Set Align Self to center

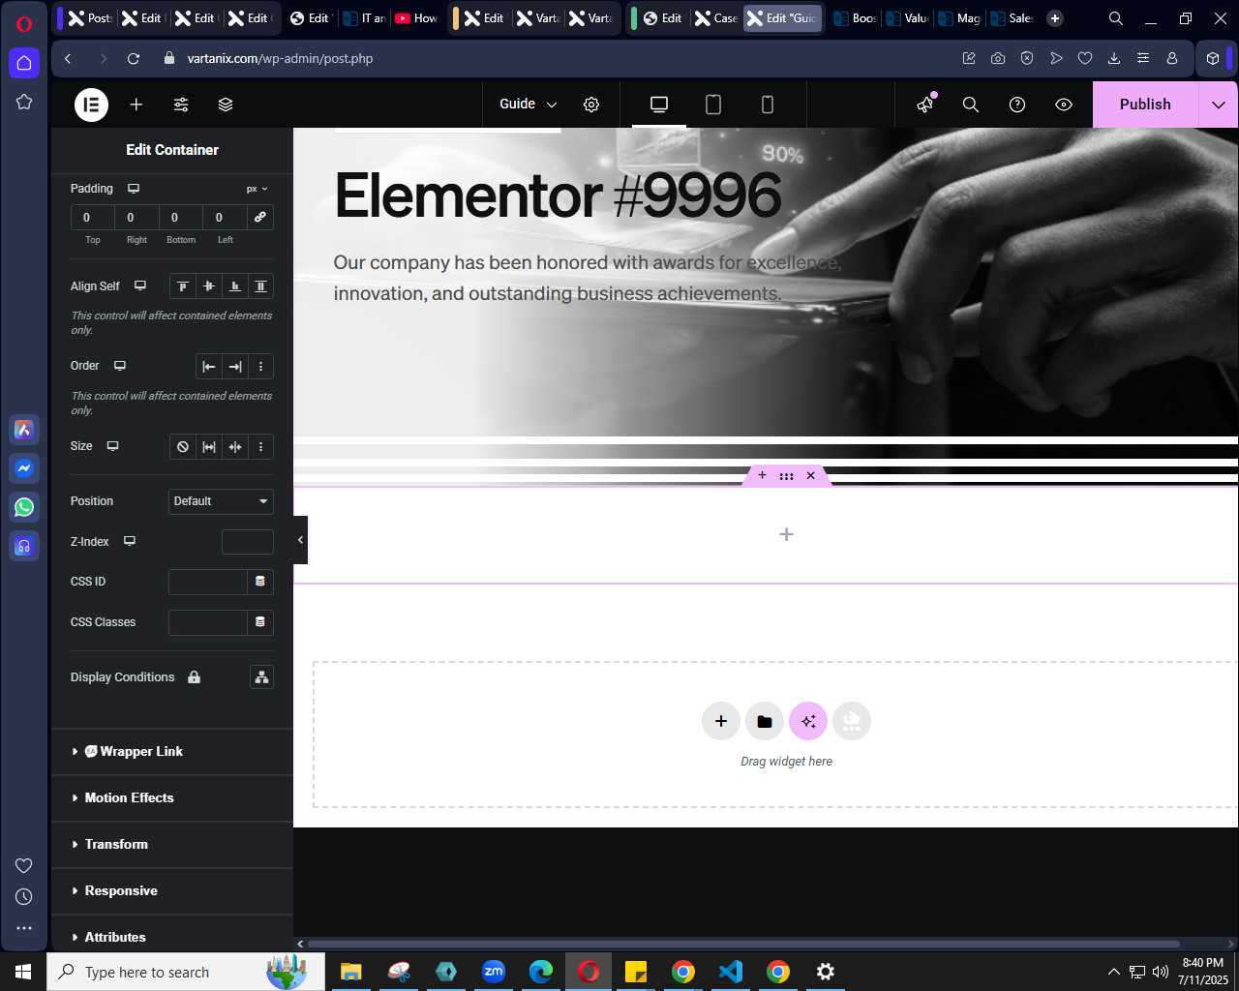(x=208, y=286)
